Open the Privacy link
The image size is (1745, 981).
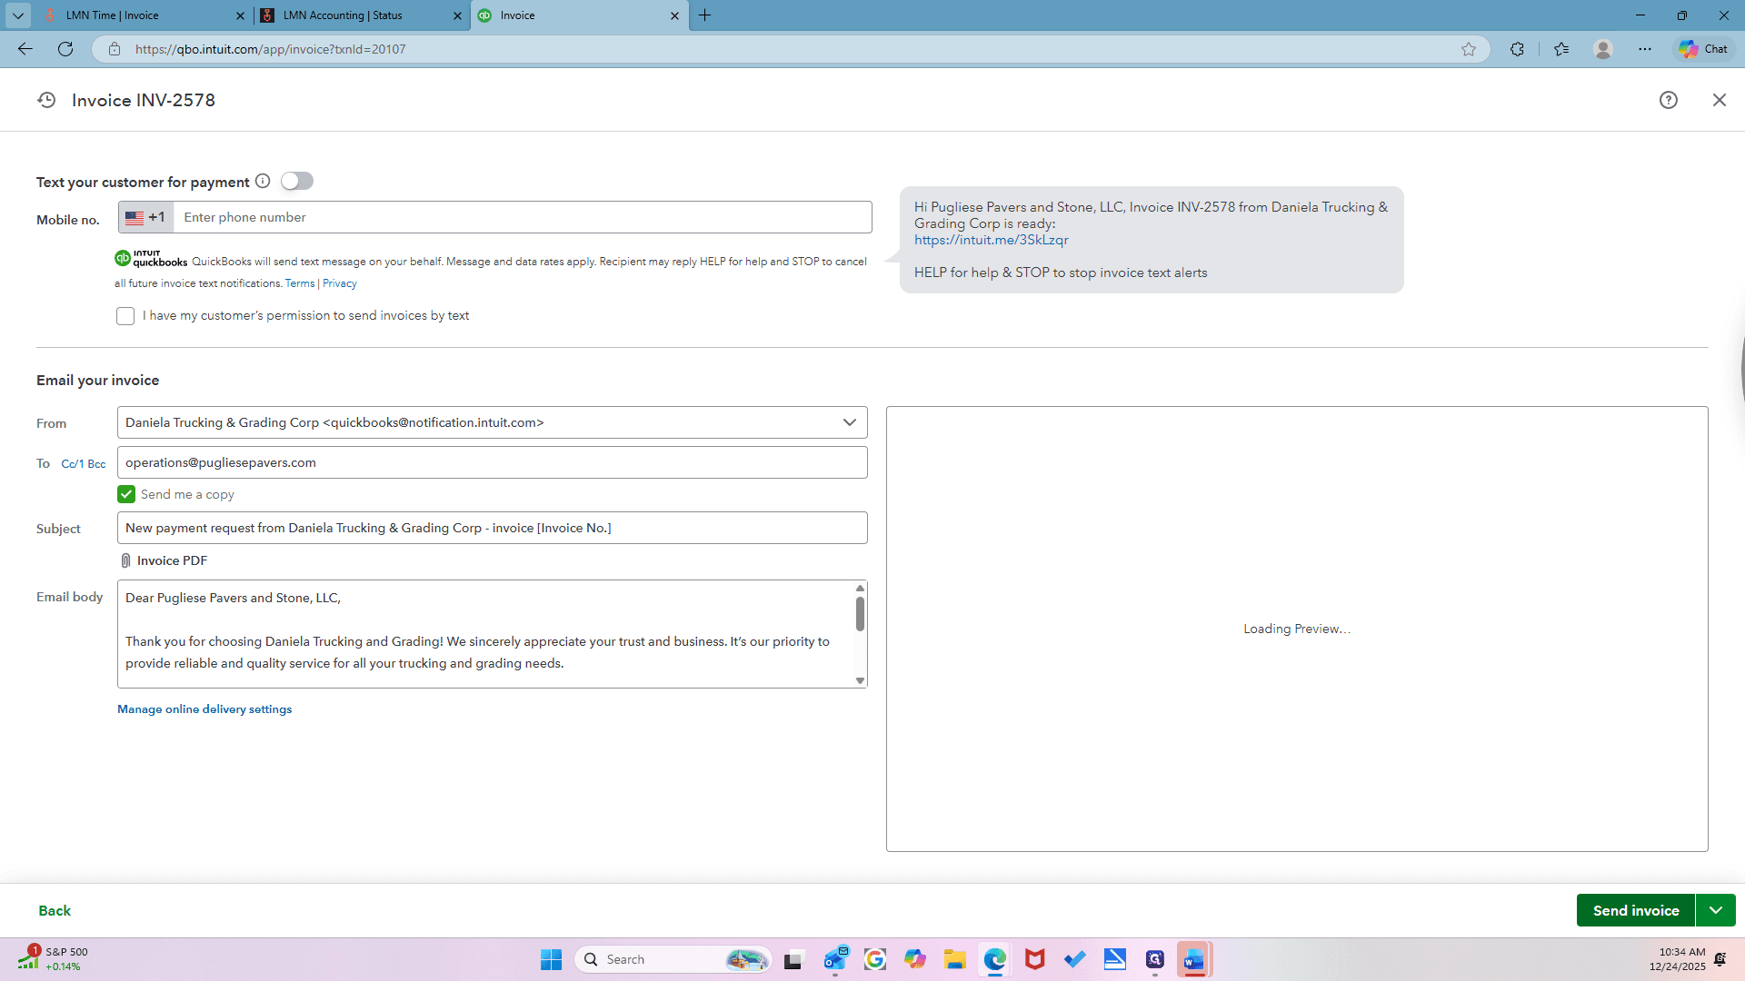coord(340,283)
